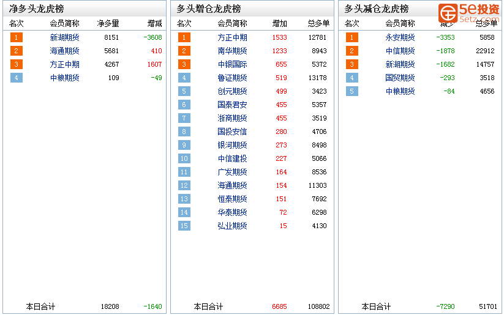
Task: Click rank 12 badge beside 海通期货 in 多头增仓龙虎榜
Action: coord(184,186)
